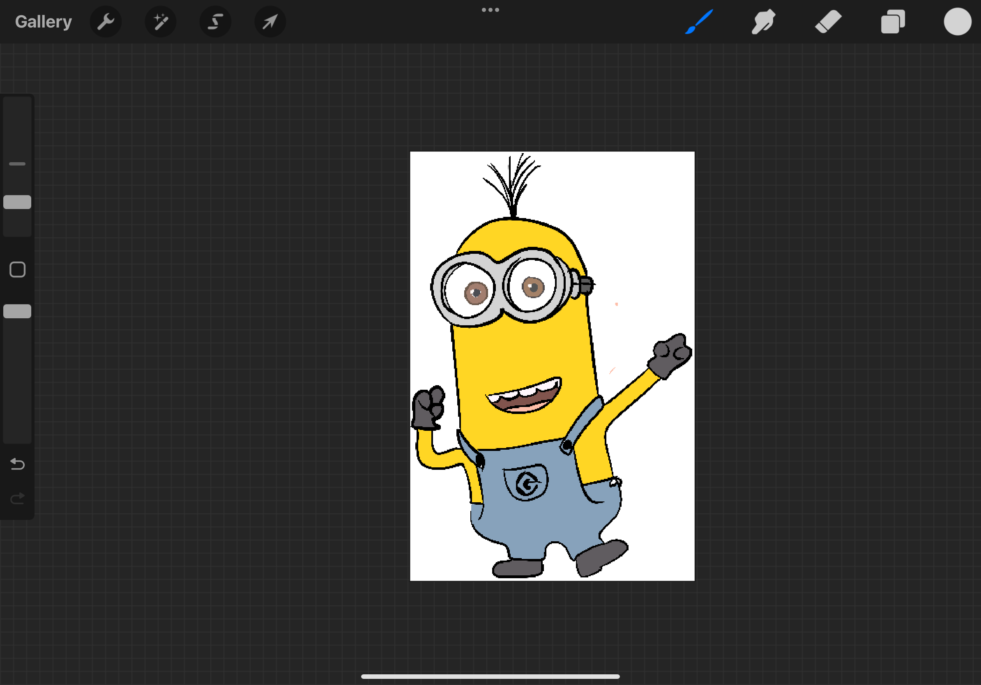Screen dimensions: 981x685
Task: Switch to the Eraser tool
Action: coord(828,21)
